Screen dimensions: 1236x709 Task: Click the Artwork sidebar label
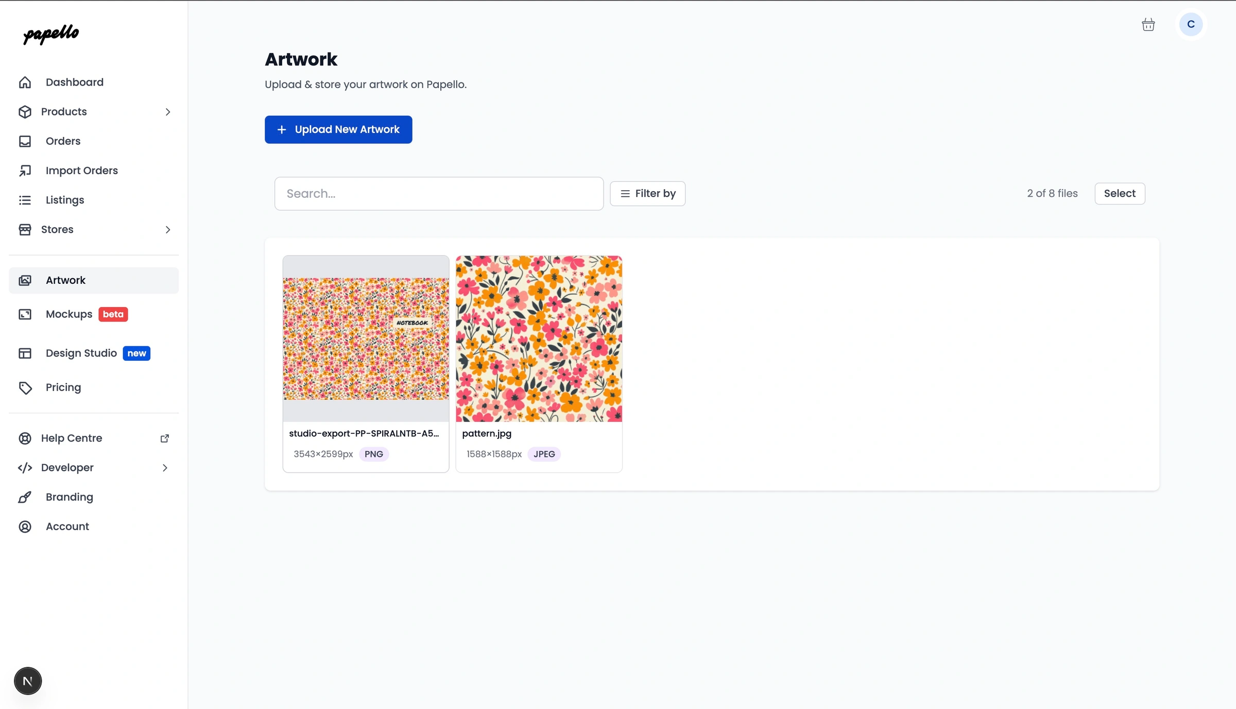pos(65,280)
